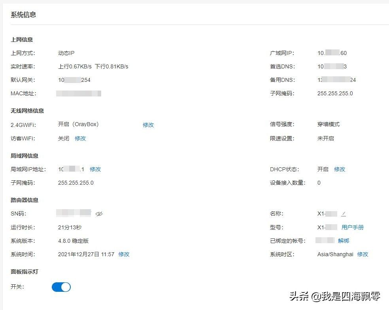The height and width of the screenshot is (310, 389).
Task: Click the 无线网络信息 section title
Action: (27, 111)
